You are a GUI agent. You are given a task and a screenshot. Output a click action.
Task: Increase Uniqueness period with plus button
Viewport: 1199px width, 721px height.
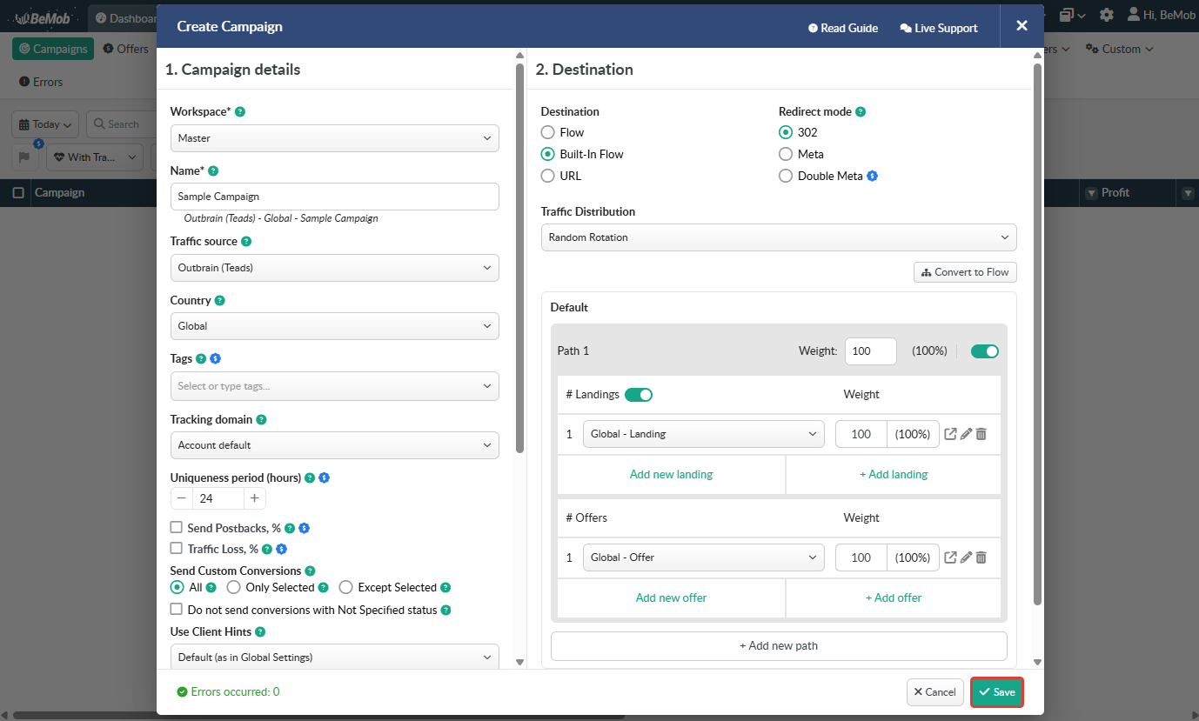[254, 498]
